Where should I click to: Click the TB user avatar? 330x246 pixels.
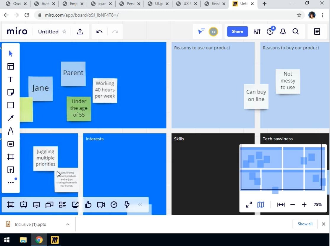pos(213,32)
